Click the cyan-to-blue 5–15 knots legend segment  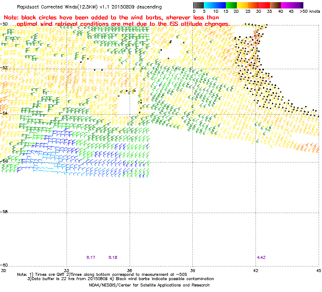pyautogui.click(x=215, y=5)
